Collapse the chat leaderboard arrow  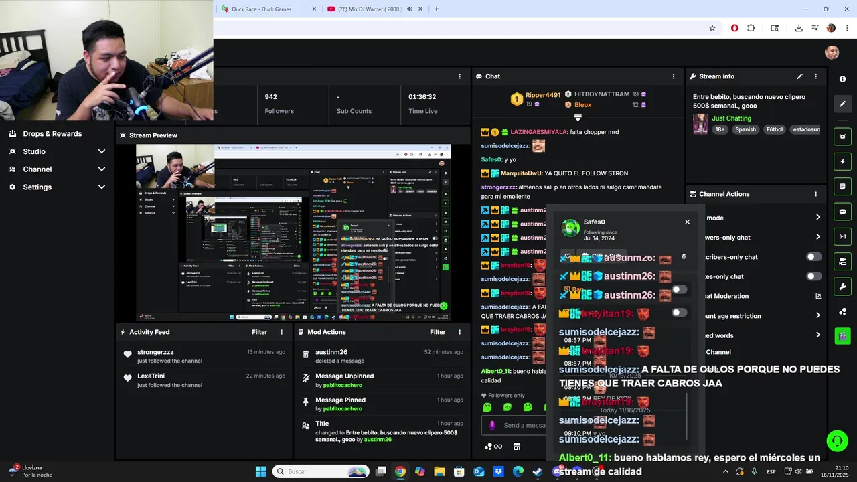pyautogui.click(x=578, y=118)
